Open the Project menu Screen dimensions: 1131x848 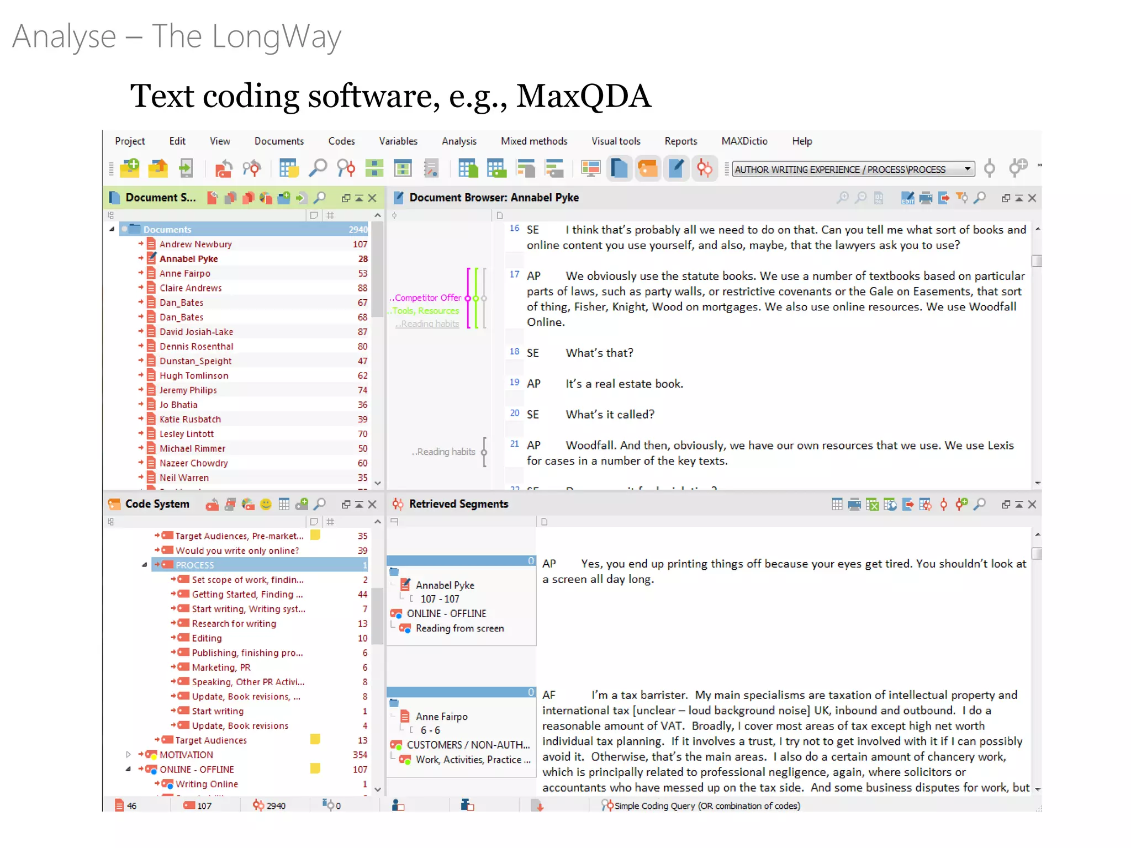pos(130,141)
